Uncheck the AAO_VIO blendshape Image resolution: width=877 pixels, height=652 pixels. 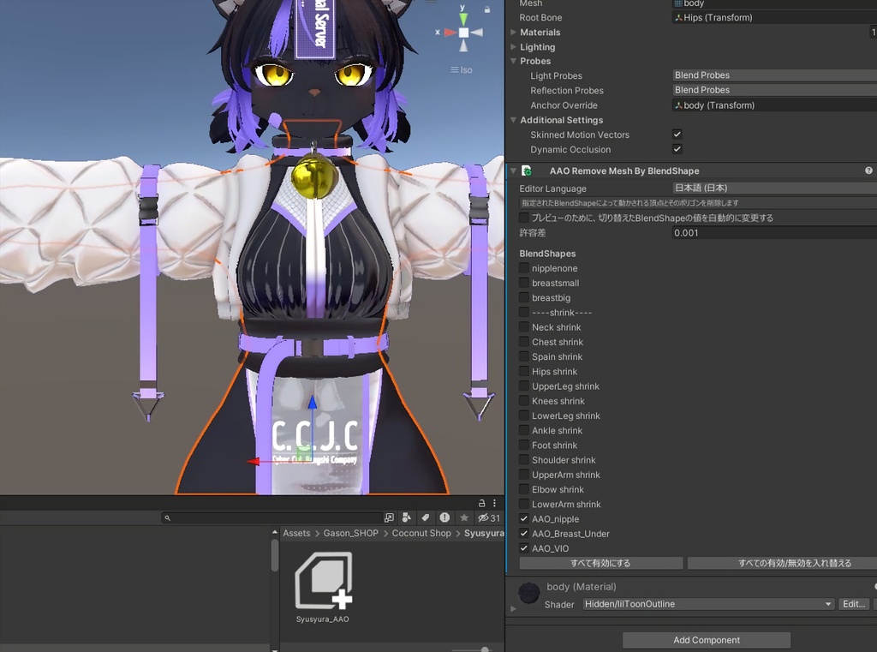pos(524,548)
